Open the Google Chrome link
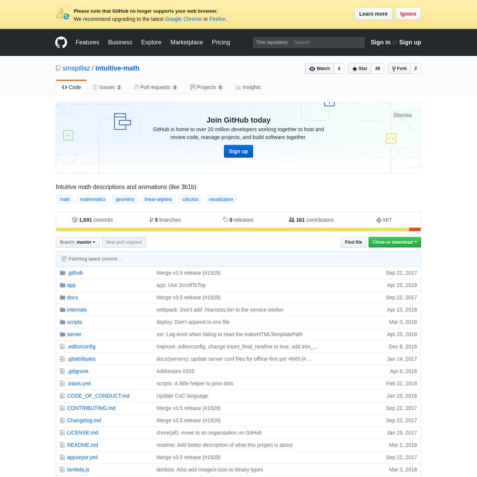The width and height of the screenshot is (477, 477). (184, 19)
